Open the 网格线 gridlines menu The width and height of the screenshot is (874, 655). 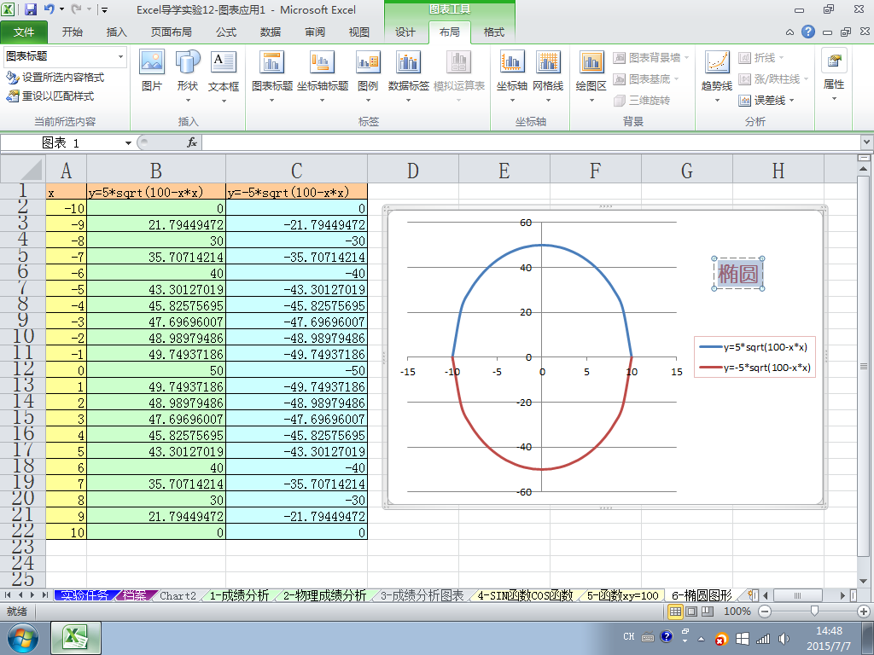[548, 76]
